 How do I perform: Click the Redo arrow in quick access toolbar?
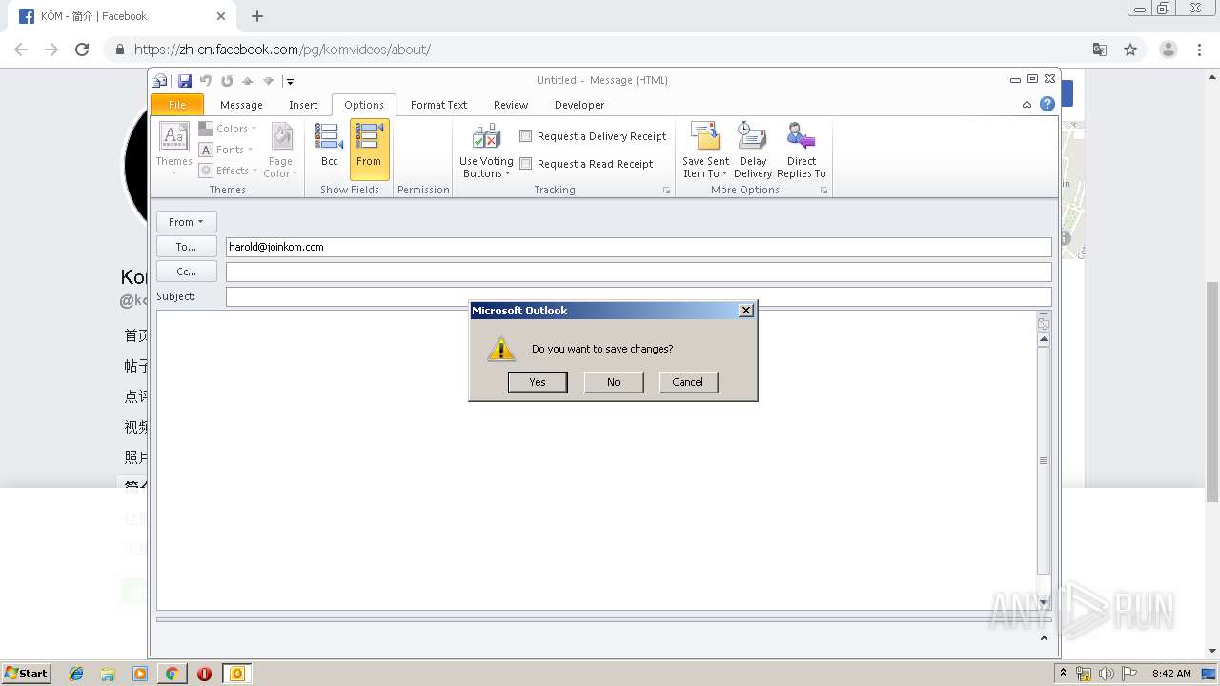pos(227,81)
